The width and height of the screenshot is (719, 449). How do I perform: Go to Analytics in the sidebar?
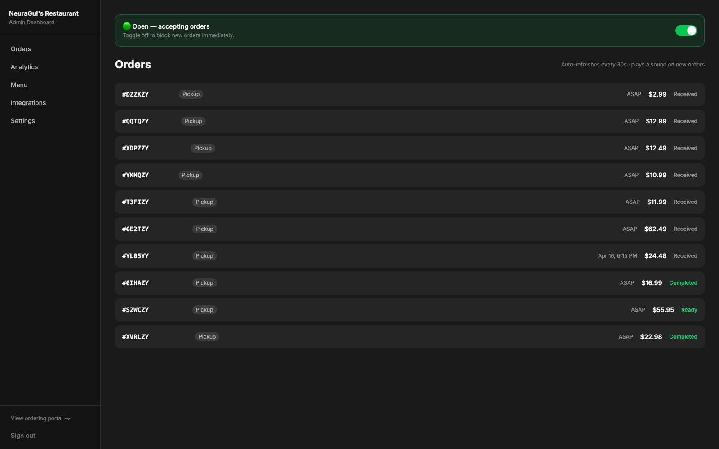pyautogui.click(x=24, y=67)
